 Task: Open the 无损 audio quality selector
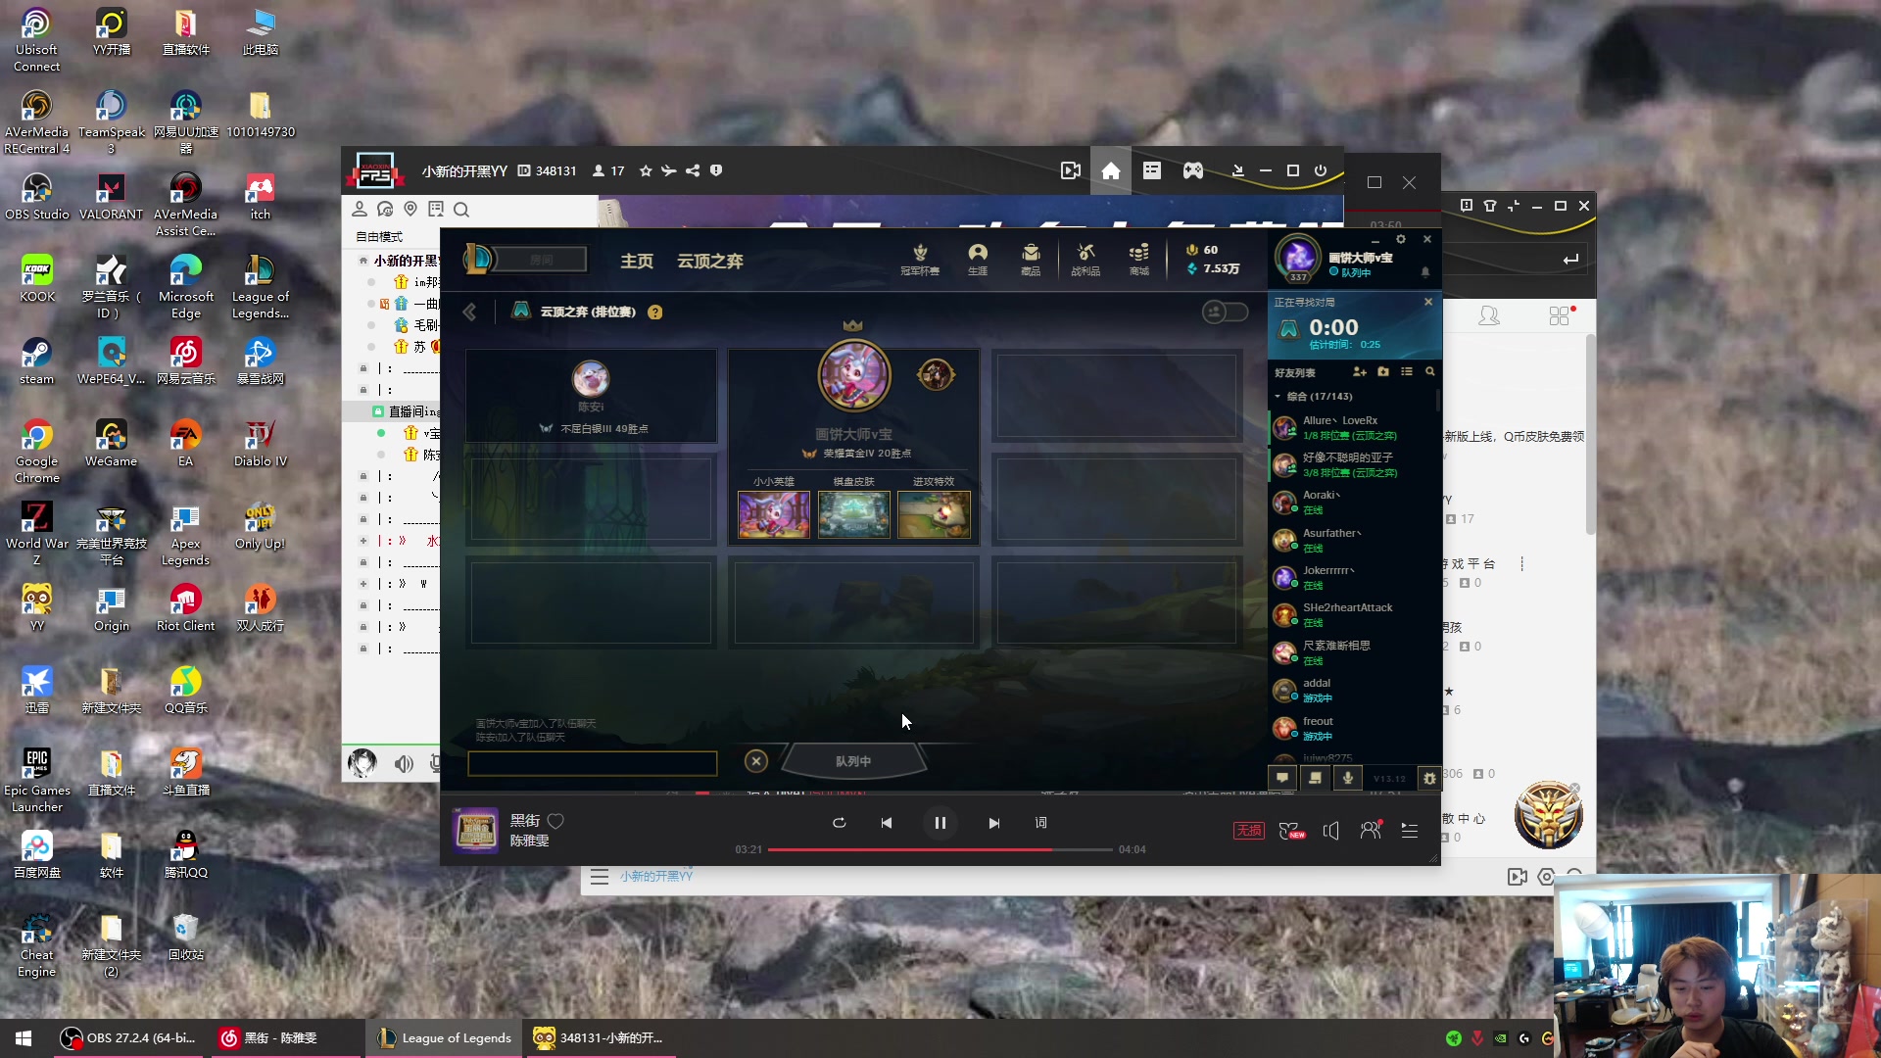[x=1248, y=831]
